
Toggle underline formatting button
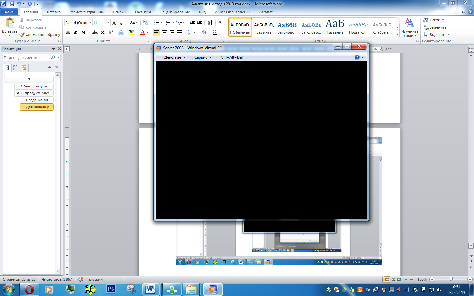pyautogui.click(x=83, y=32)
